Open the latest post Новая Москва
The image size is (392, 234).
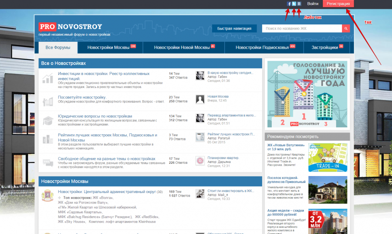coord(218,96)
